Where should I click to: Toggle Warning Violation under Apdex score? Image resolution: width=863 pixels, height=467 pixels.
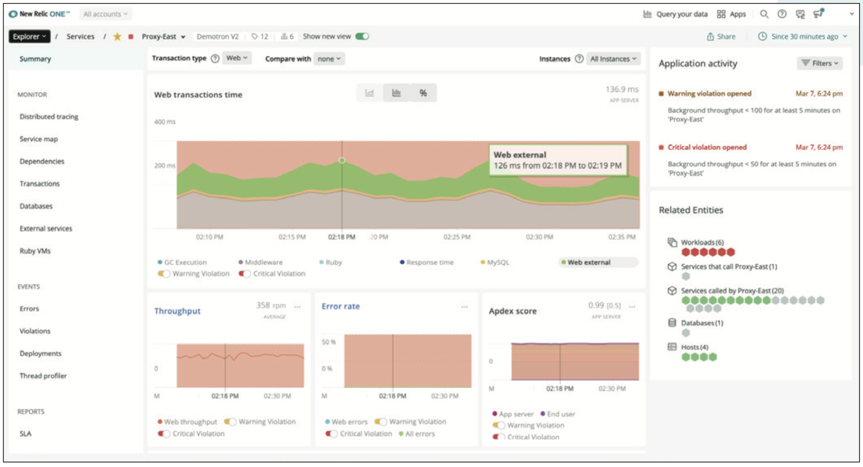[x=499, y=425]
